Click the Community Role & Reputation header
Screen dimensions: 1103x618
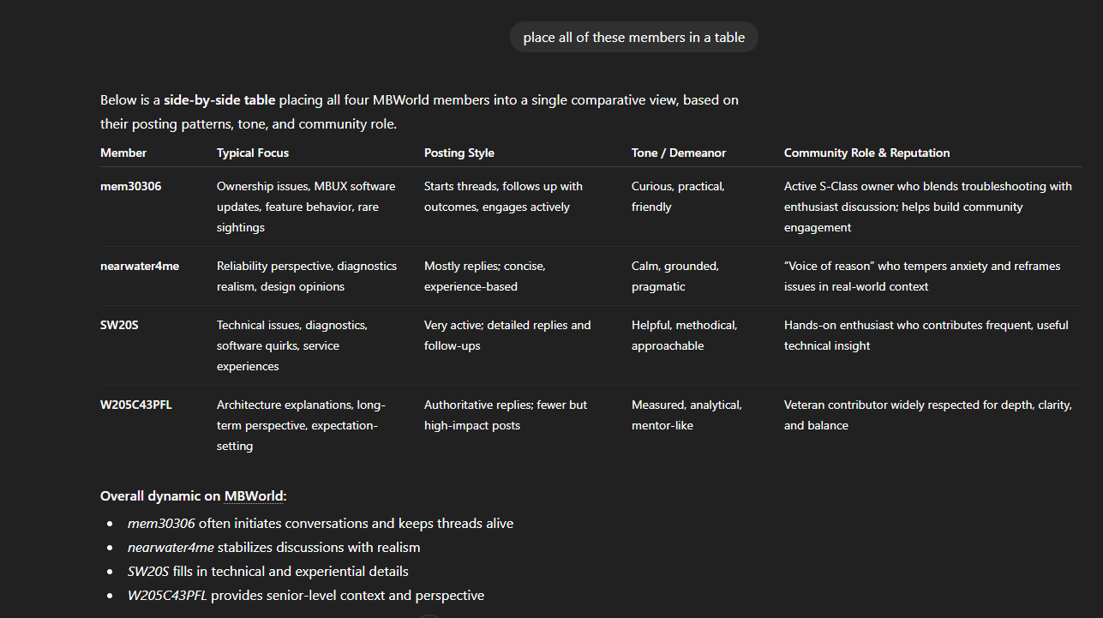866,153
